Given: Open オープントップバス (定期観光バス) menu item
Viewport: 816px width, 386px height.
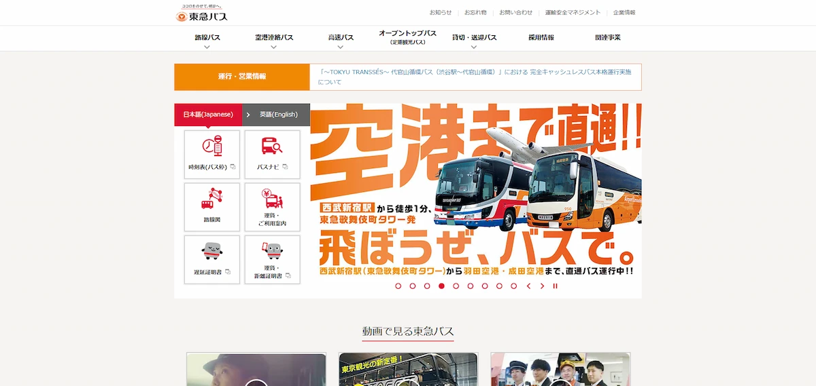Looking at the screenshot, I should click(407, 37).
